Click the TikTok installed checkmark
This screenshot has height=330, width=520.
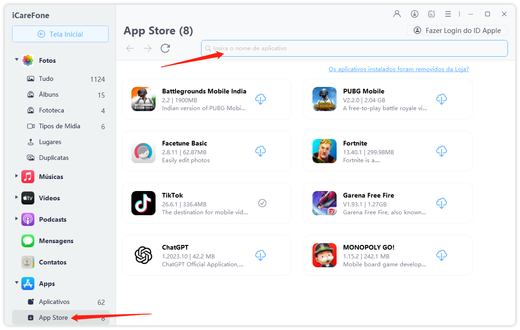[262, 203]
